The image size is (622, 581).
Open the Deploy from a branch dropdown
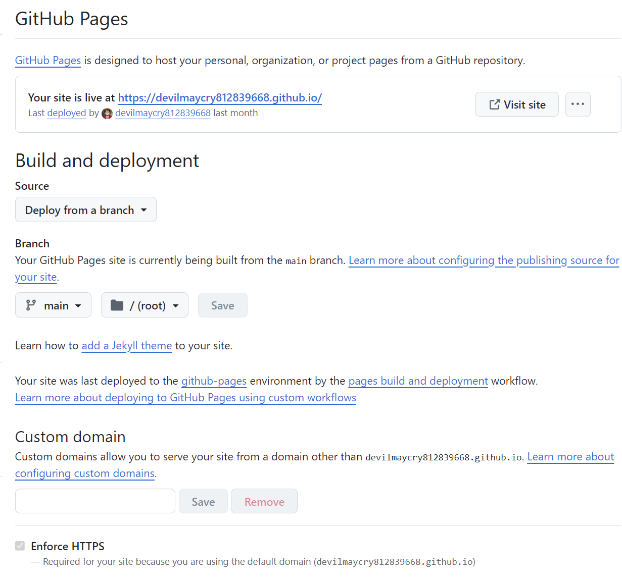86,210
